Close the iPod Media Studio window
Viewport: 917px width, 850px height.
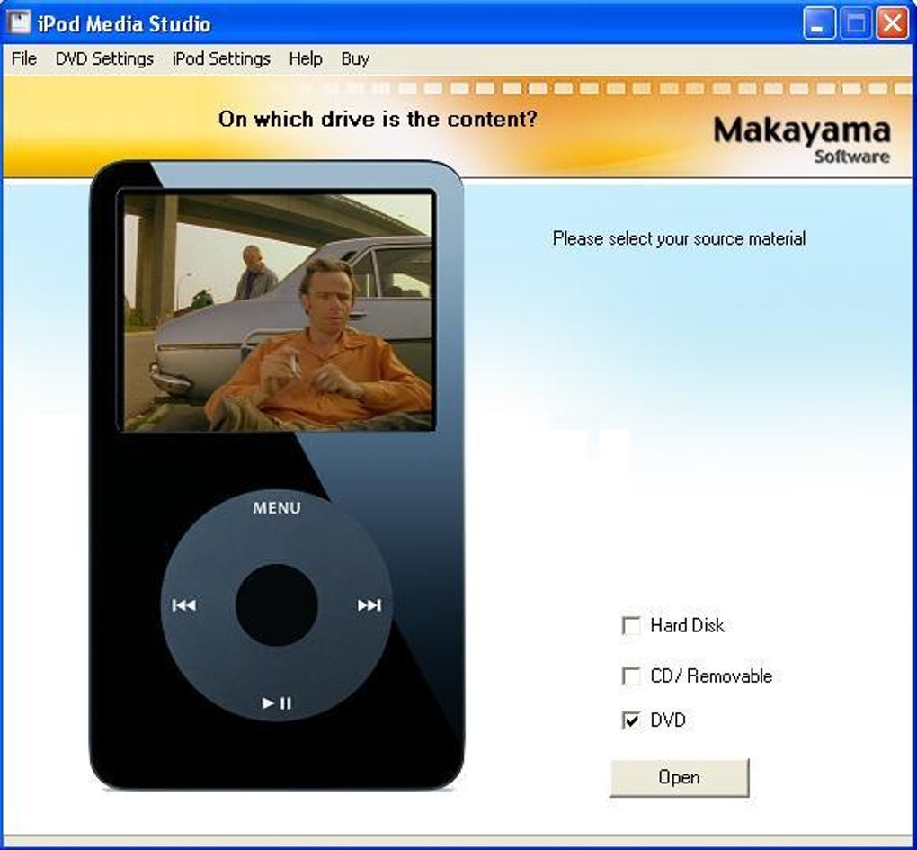point(892,23)
